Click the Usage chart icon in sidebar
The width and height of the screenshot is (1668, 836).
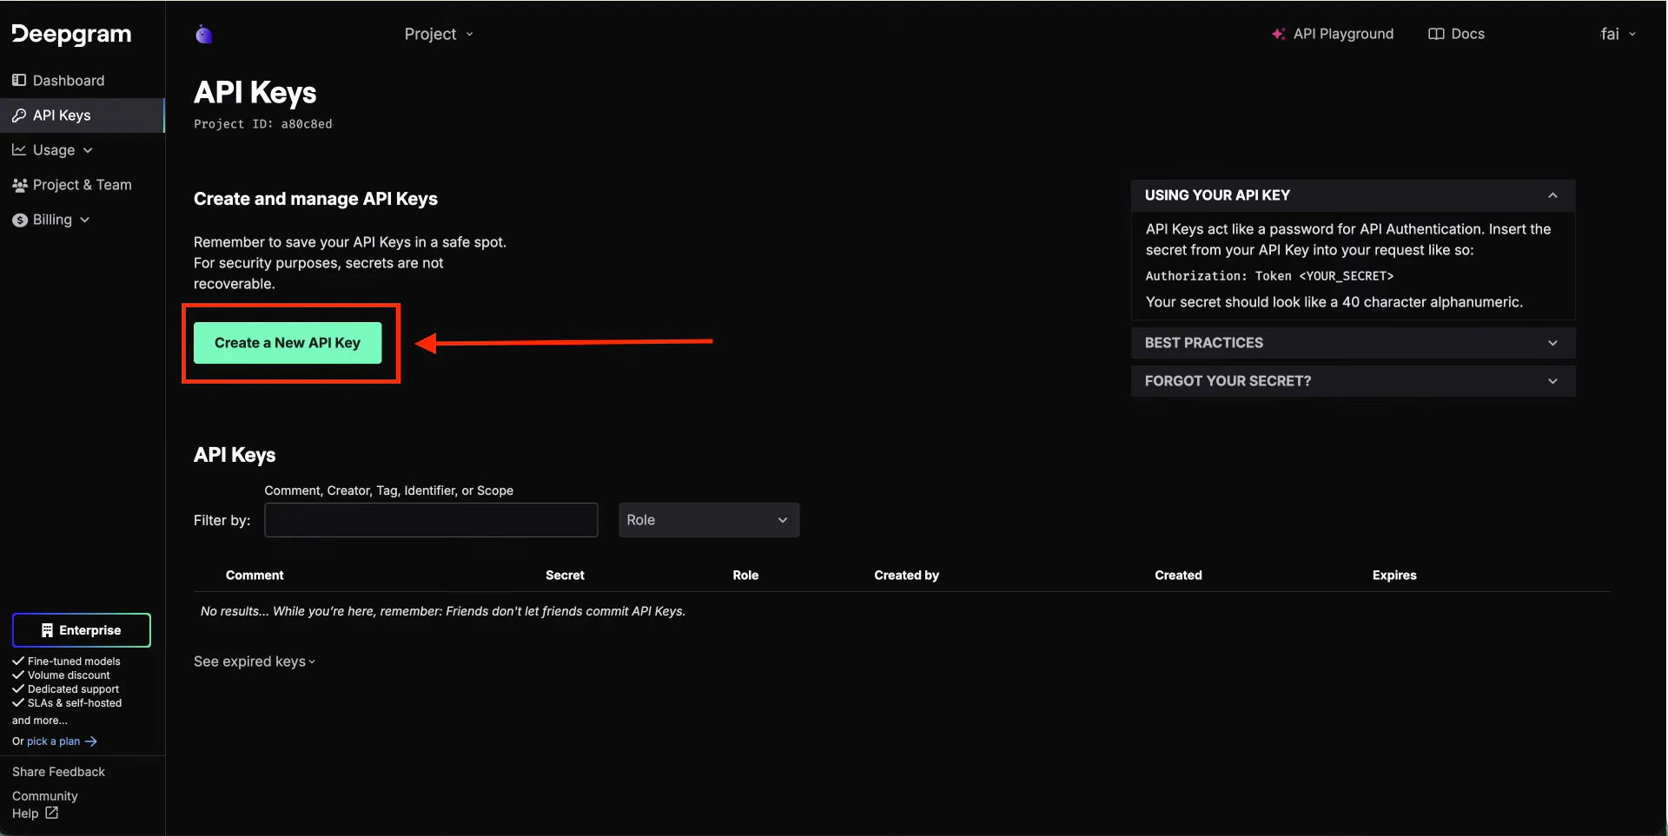tap(19, 149)
